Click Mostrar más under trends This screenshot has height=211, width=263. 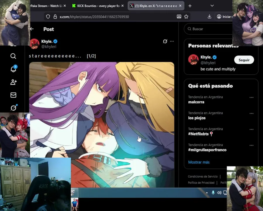coord(199,162)
